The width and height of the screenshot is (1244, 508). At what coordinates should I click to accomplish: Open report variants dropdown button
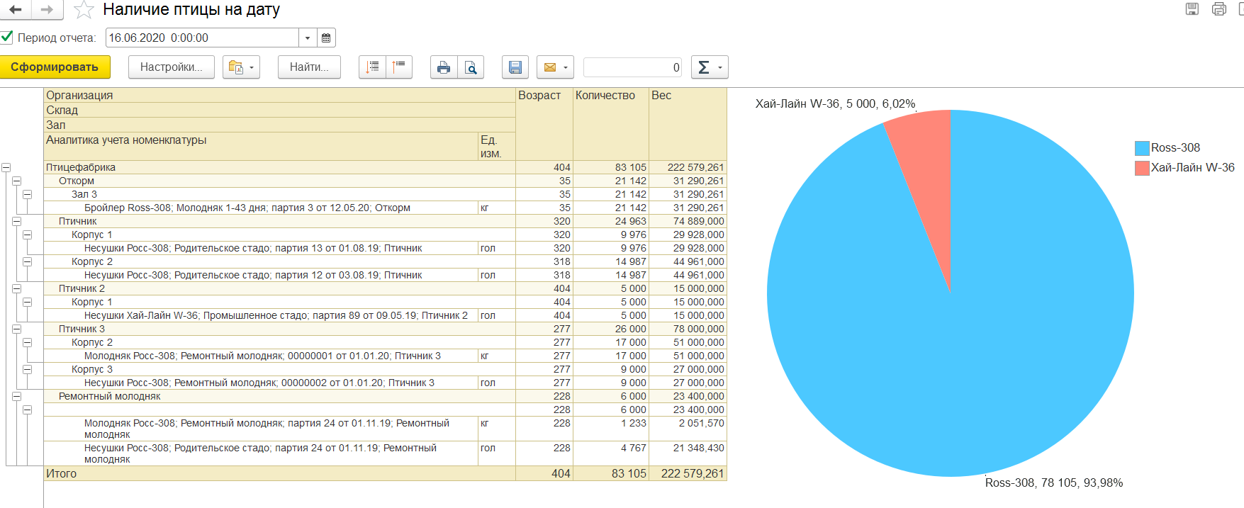pos(242,67)
